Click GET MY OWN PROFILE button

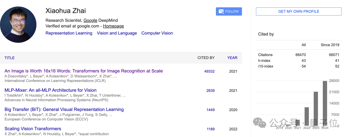pyautogui.click(x=299, y=12)
